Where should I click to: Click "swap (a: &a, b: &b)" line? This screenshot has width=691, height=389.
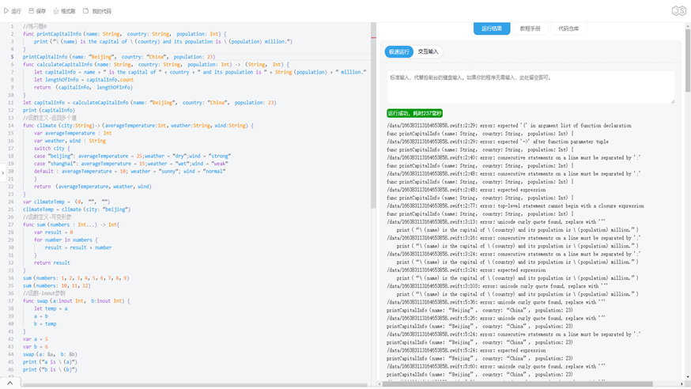coord(51,354)
